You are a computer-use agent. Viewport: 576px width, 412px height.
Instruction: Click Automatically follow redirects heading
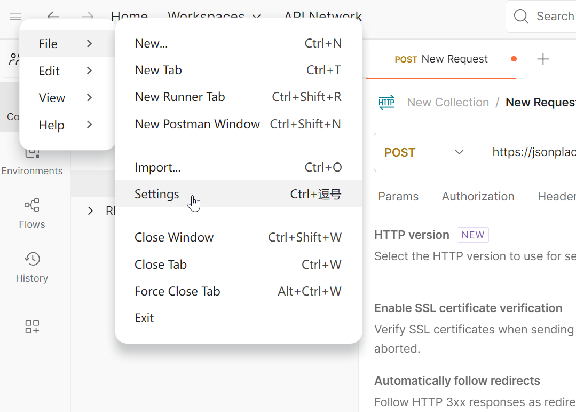457,380
